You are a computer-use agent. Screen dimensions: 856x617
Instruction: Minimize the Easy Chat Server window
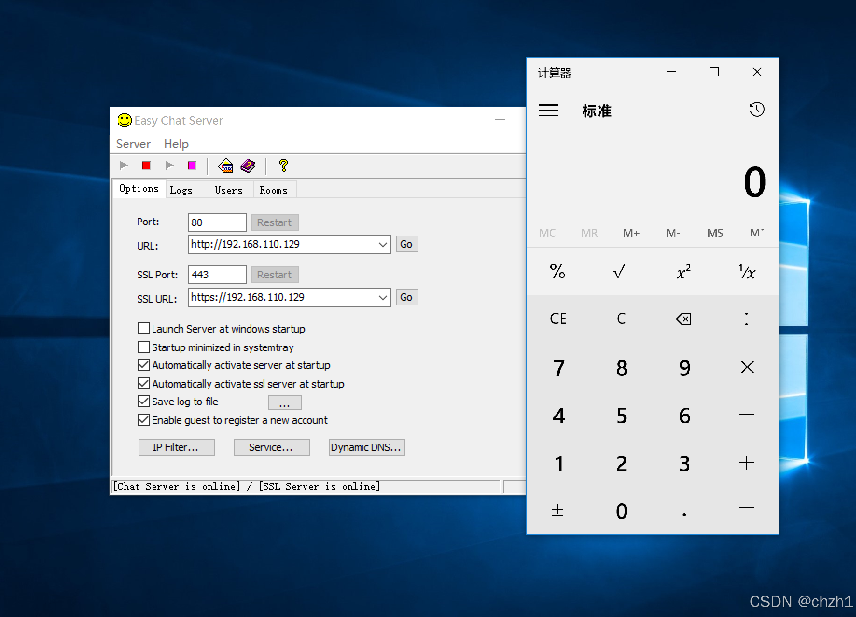click(500, 120)
